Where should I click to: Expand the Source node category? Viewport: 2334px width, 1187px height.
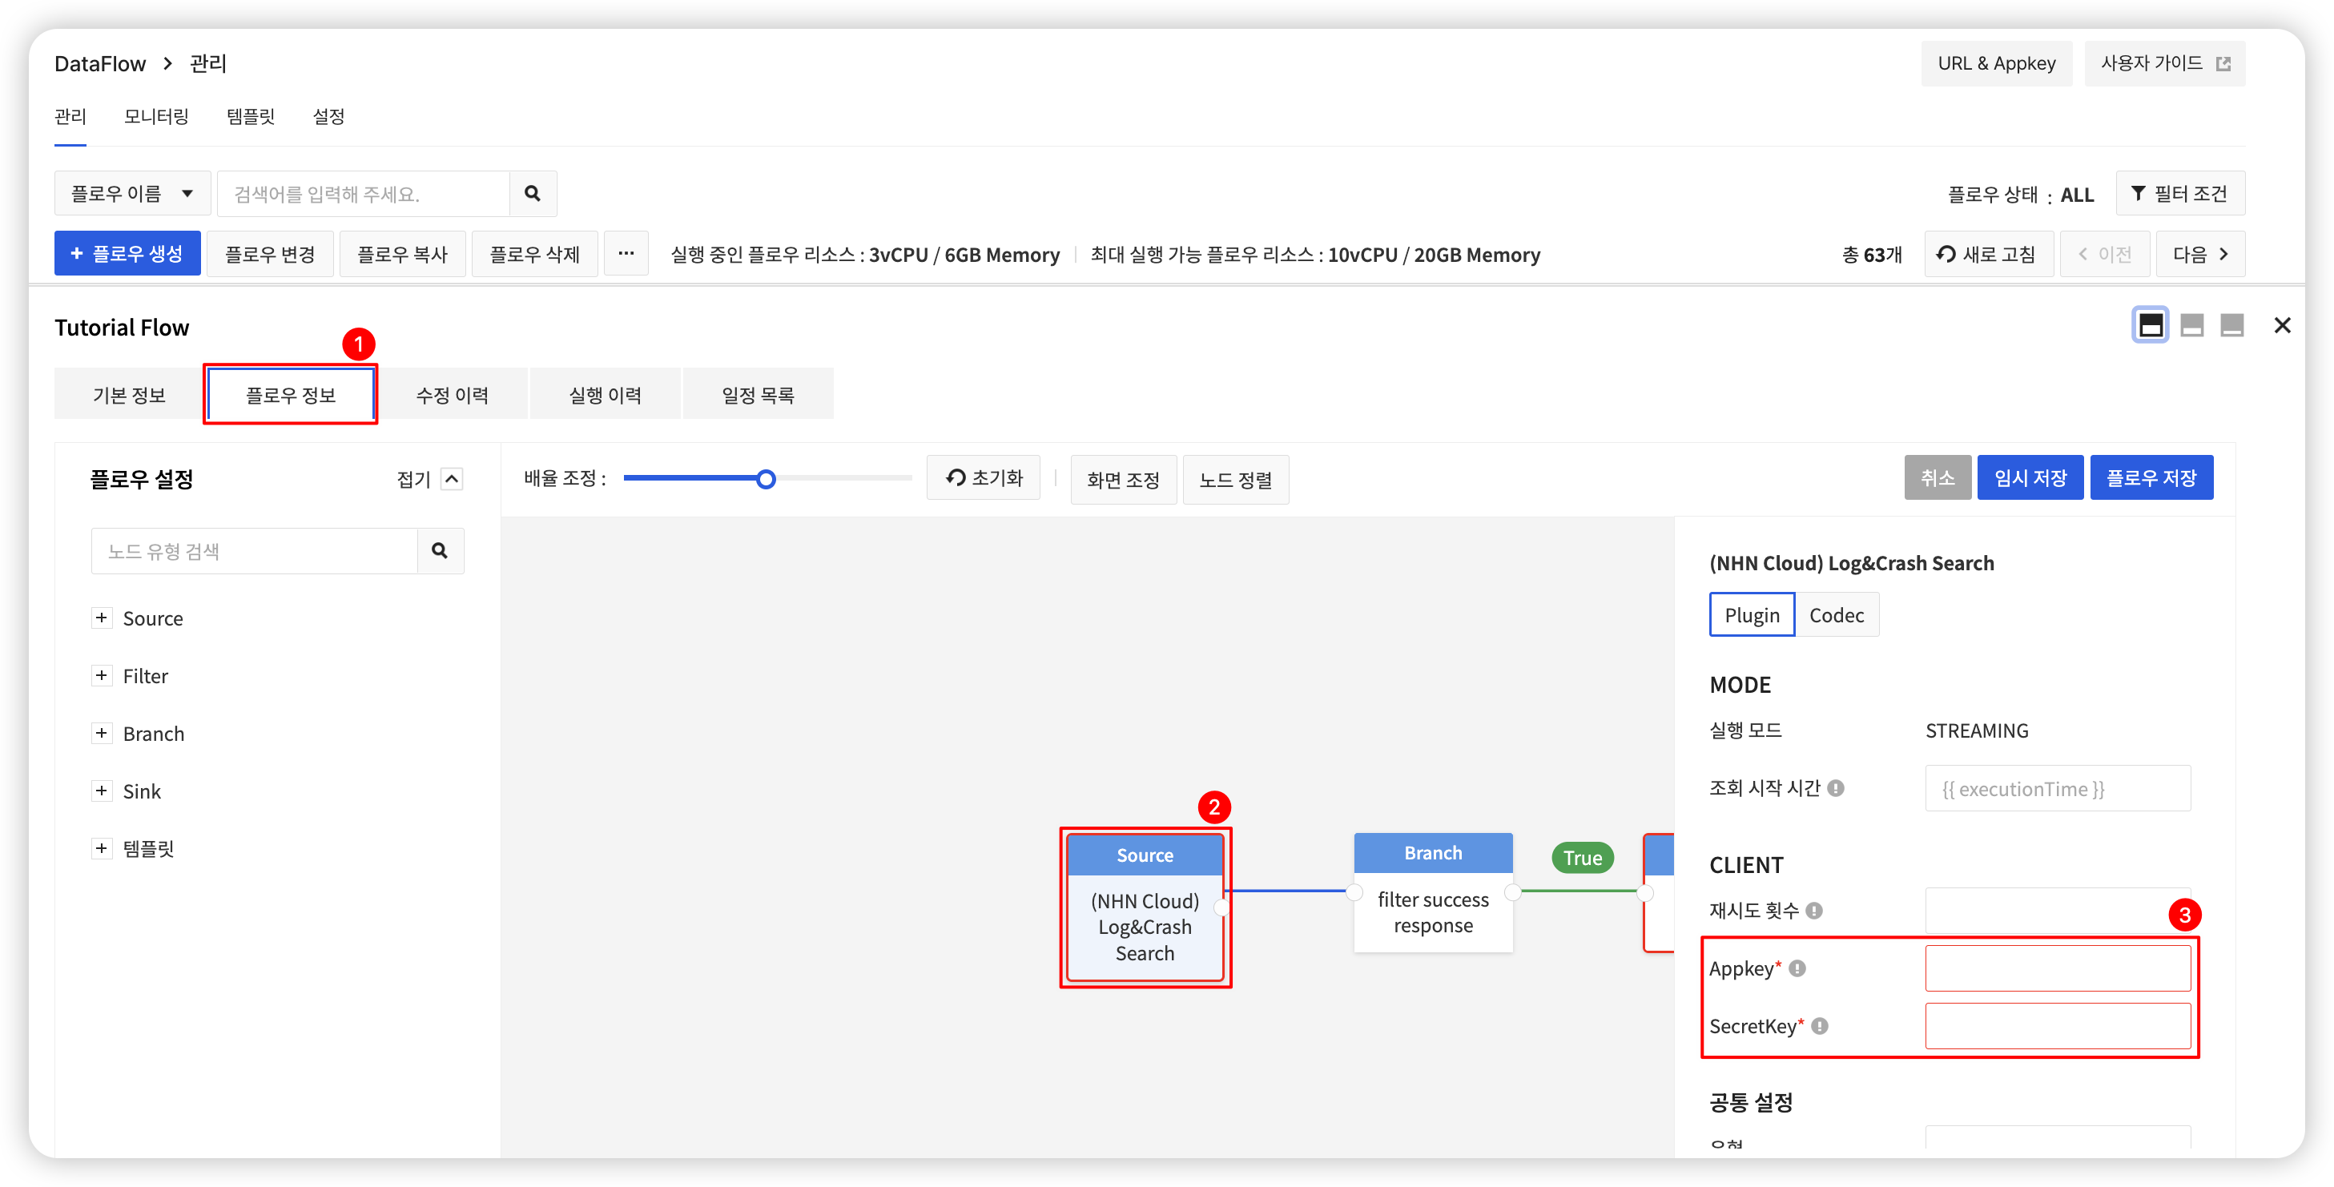tap(102, 618)
